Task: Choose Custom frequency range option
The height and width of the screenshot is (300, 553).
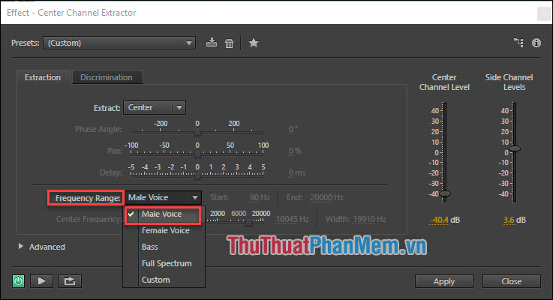Action: [x=164, y=280]
